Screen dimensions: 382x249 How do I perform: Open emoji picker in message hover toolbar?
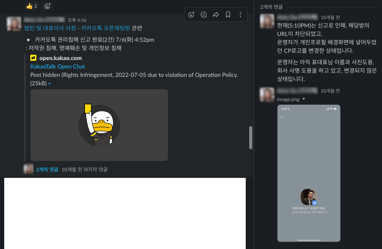pyautogui.click(x=191, y=15)
